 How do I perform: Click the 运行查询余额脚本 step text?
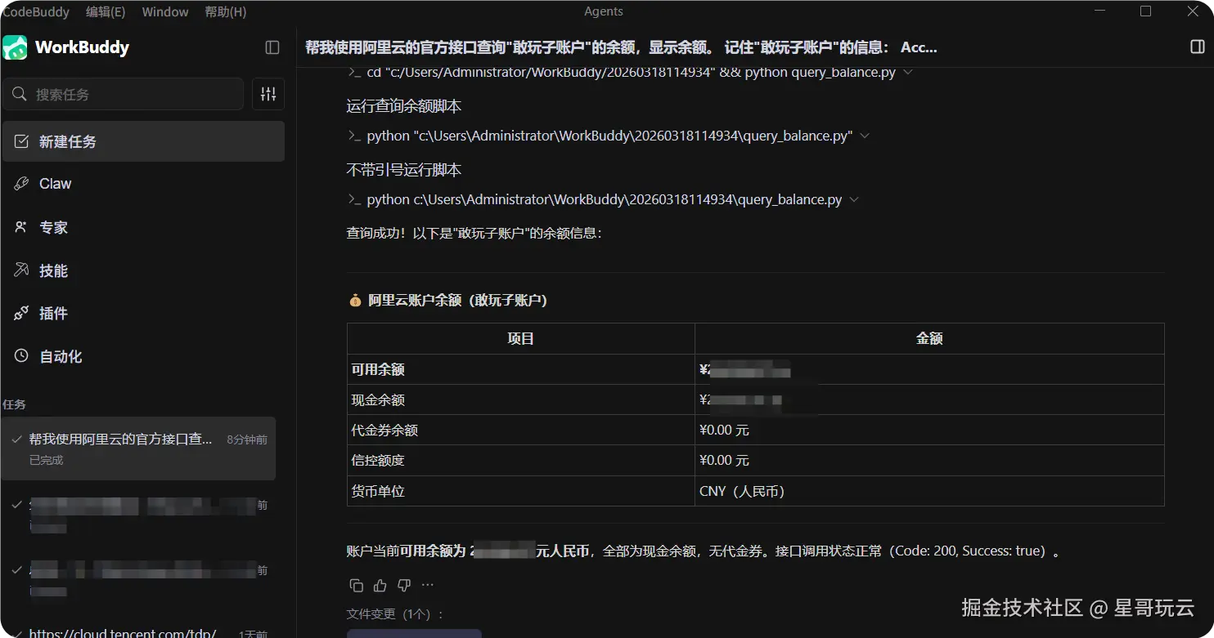pyautogui.click(x=404, y=106)
